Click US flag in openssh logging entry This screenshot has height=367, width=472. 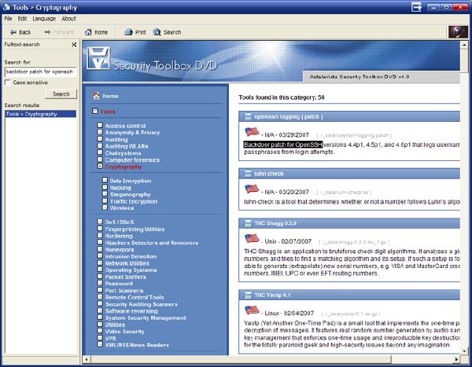[x=252, y=132]
